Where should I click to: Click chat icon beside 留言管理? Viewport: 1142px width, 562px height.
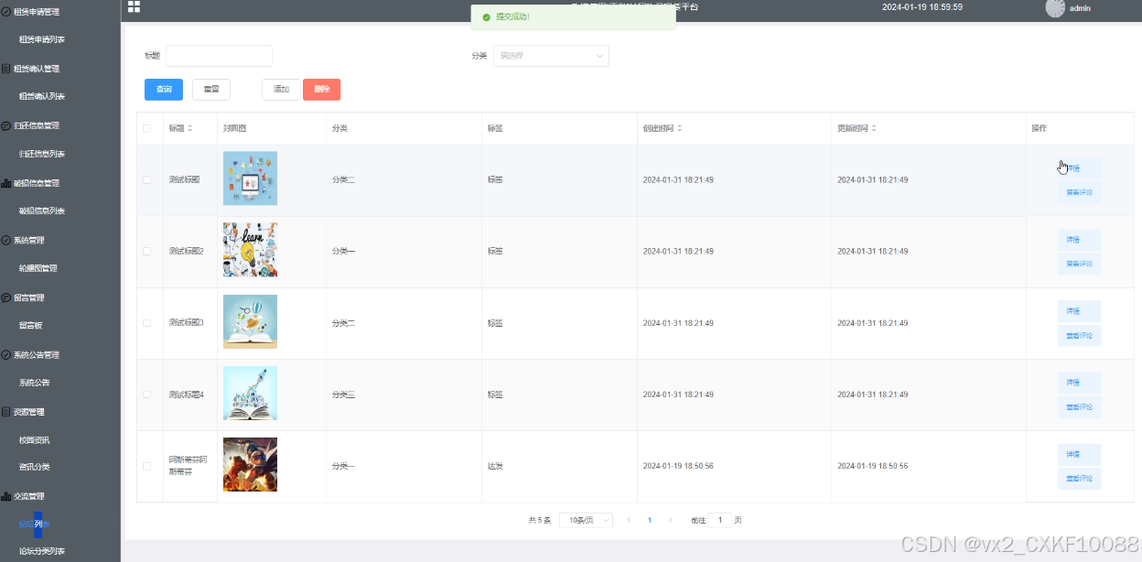tap(6, 297)
